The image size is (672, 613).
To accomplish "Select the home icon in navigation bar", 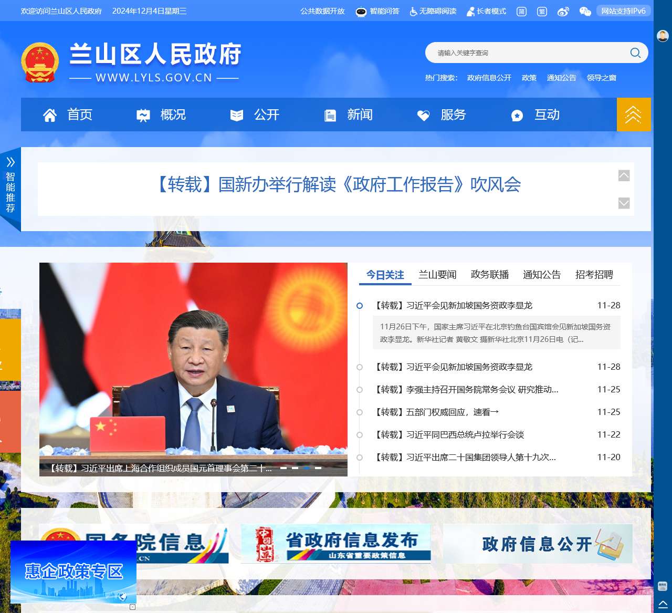I will [x=50, y=115].
